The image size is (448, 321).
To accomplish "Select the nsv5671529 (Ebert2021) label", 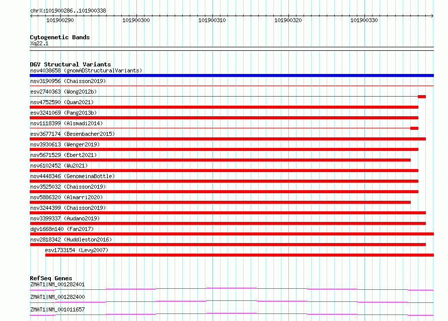I will 63,155.
